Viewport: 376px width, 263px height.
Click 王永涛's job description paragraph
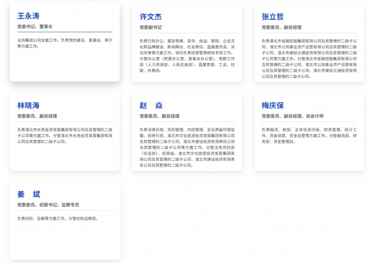65,43
